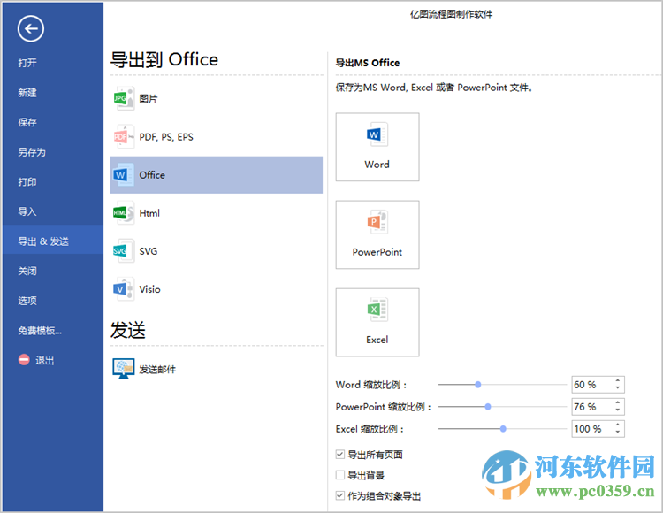
Task: Select the Html export label
Action: pos(149,213)
